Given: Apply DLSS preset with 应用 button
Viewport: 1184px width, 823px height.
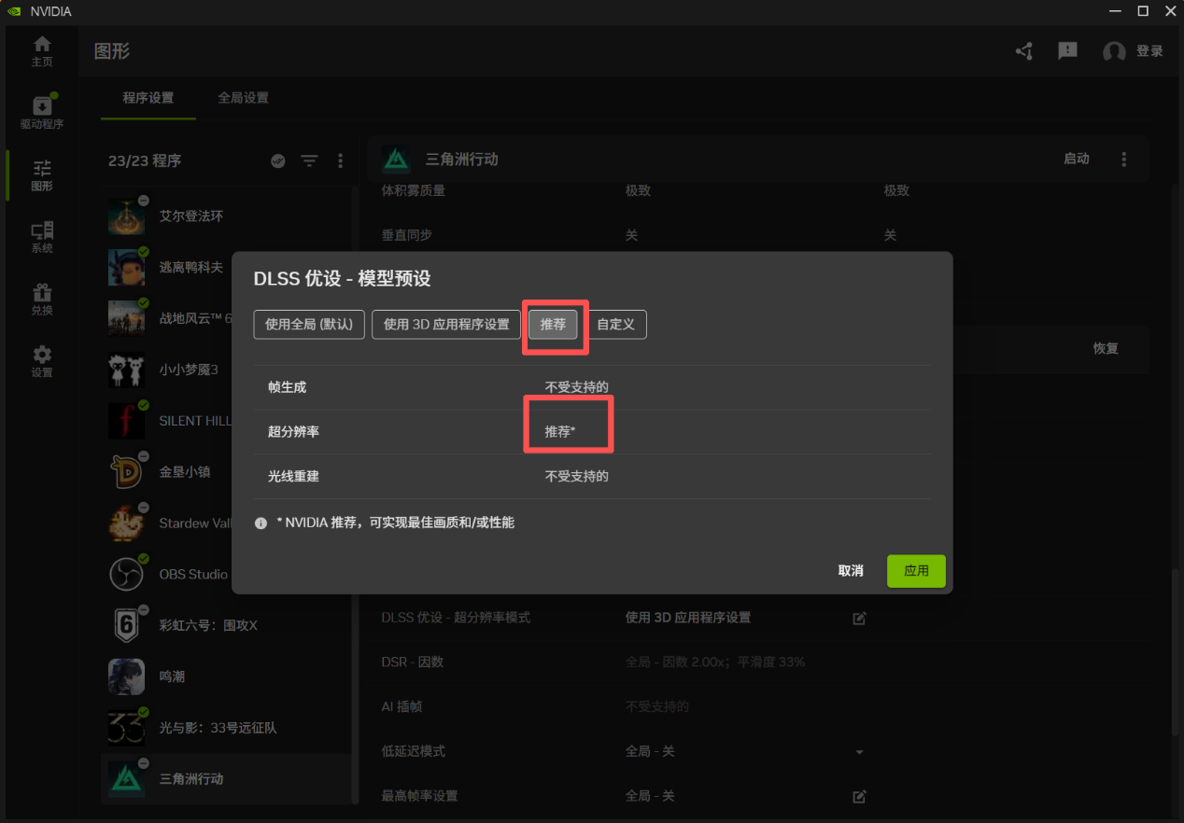Looking at the screenshot, I should [916, 570].
